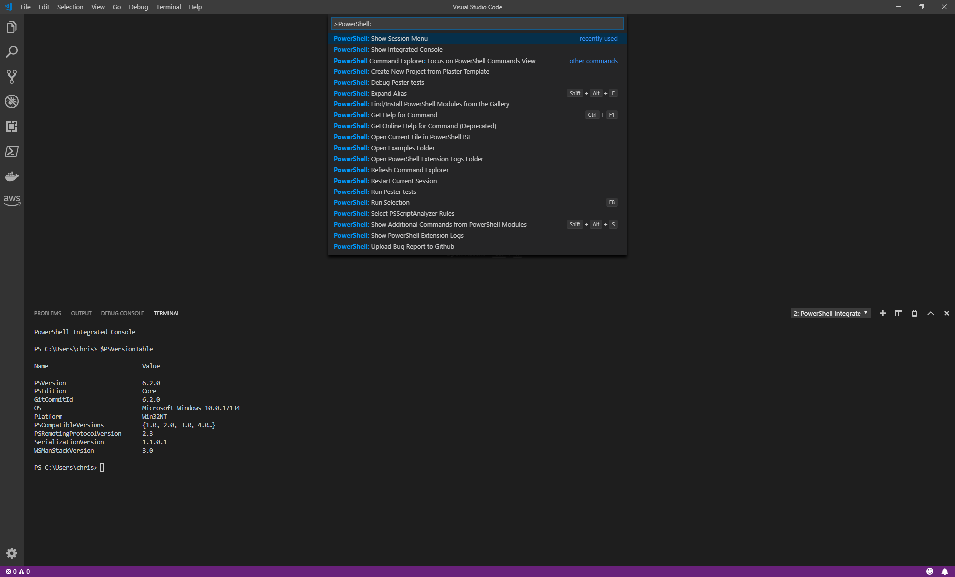Maximize the panel size with chevron
Screen dimensions: 955x577
point(930,313)
